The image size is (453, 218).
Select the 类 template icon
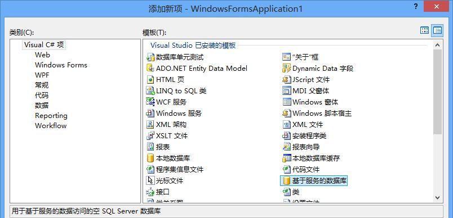pos(286,192)
